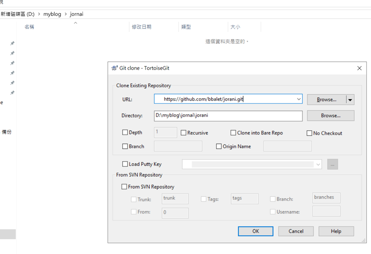
Task: Tick the Load Putty Key checkbox
Action: click(125, 164)
